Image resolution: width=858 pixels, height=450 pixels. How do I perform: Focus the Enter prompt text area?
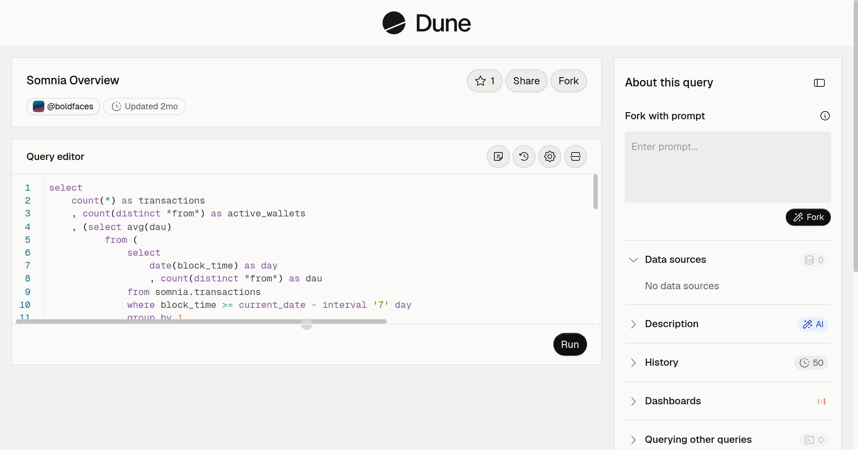(728, 167)
